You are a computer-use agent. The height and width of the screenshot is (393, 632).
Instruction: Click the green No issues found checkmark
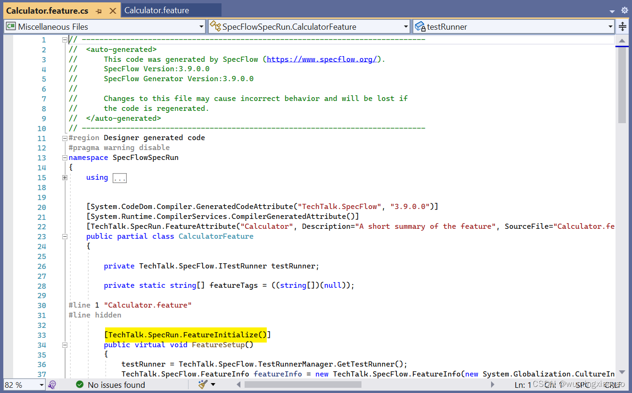point(80,385)
